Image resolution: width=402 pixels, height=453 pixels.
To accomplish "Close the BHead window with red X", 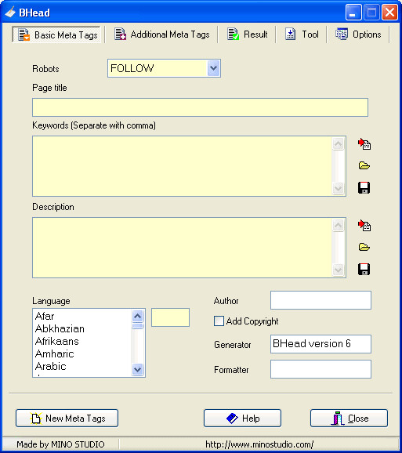I will pos(389,13).
